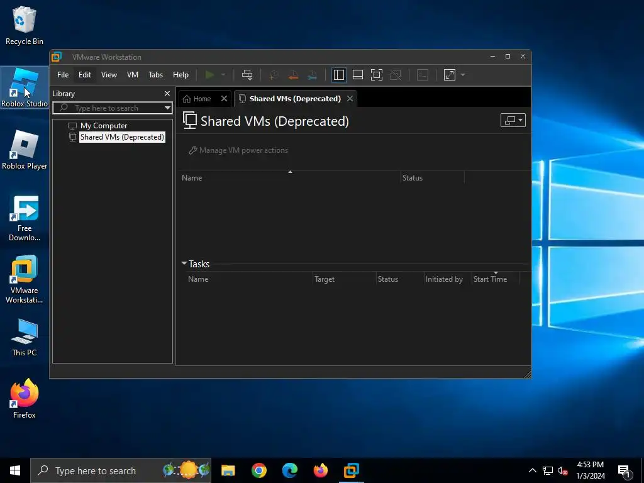The width and height of the screenshot is (644, 483).
Task: Switch to Unity mode icon
Action: pos(396,75)
